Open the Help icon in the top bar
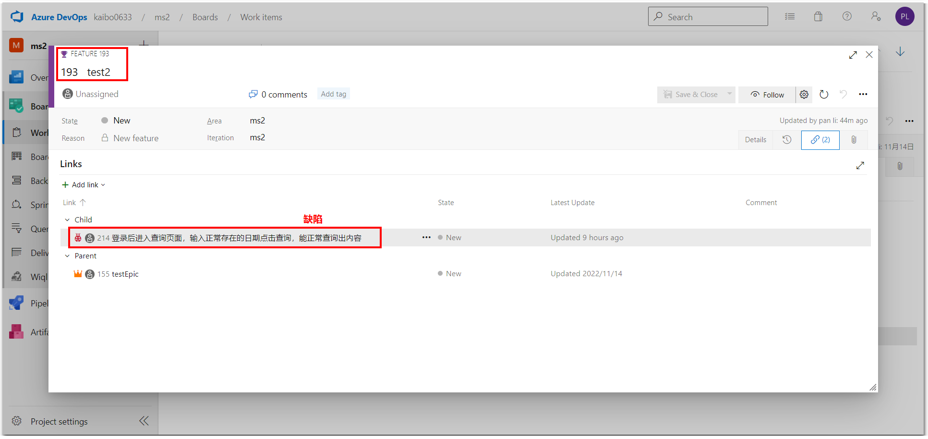 point(846,16)
